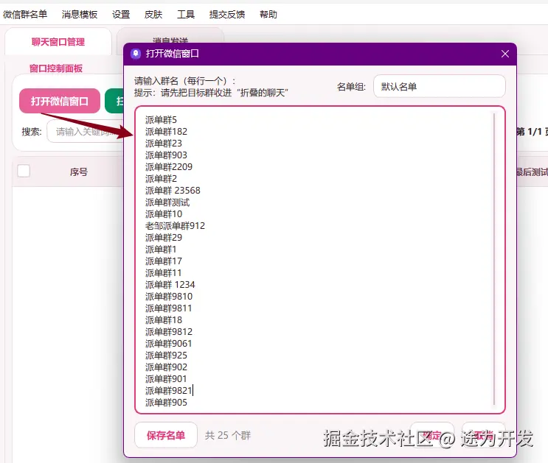Open the 帮助 menu
Screen dimensions: 548x463
tap(268, 14)
